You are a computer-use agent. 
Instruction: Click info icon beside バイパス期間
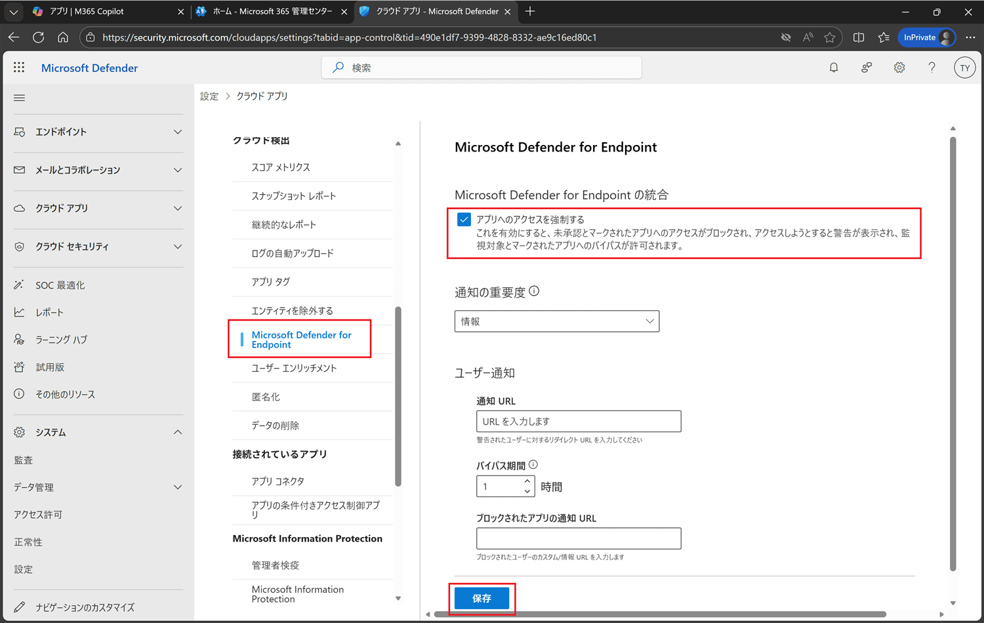pos(533,464)
